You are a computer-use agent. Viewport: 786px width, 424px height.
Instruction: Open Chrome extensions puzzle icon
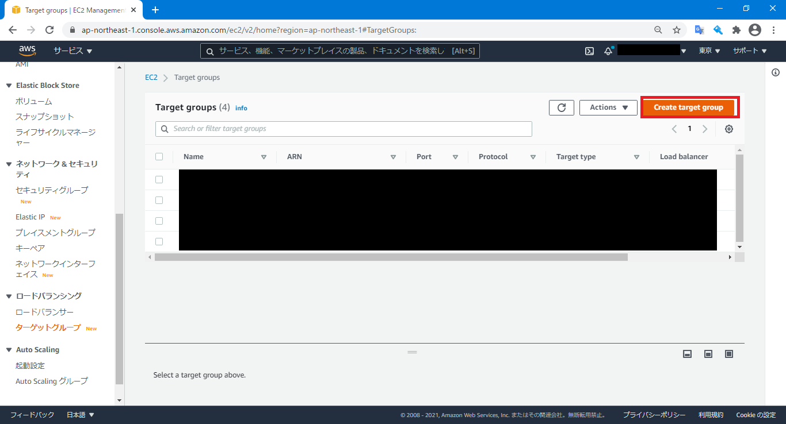736,30
